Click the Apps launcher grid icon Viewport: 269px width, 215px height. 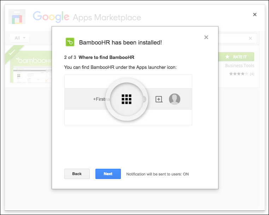pos(127,99)
